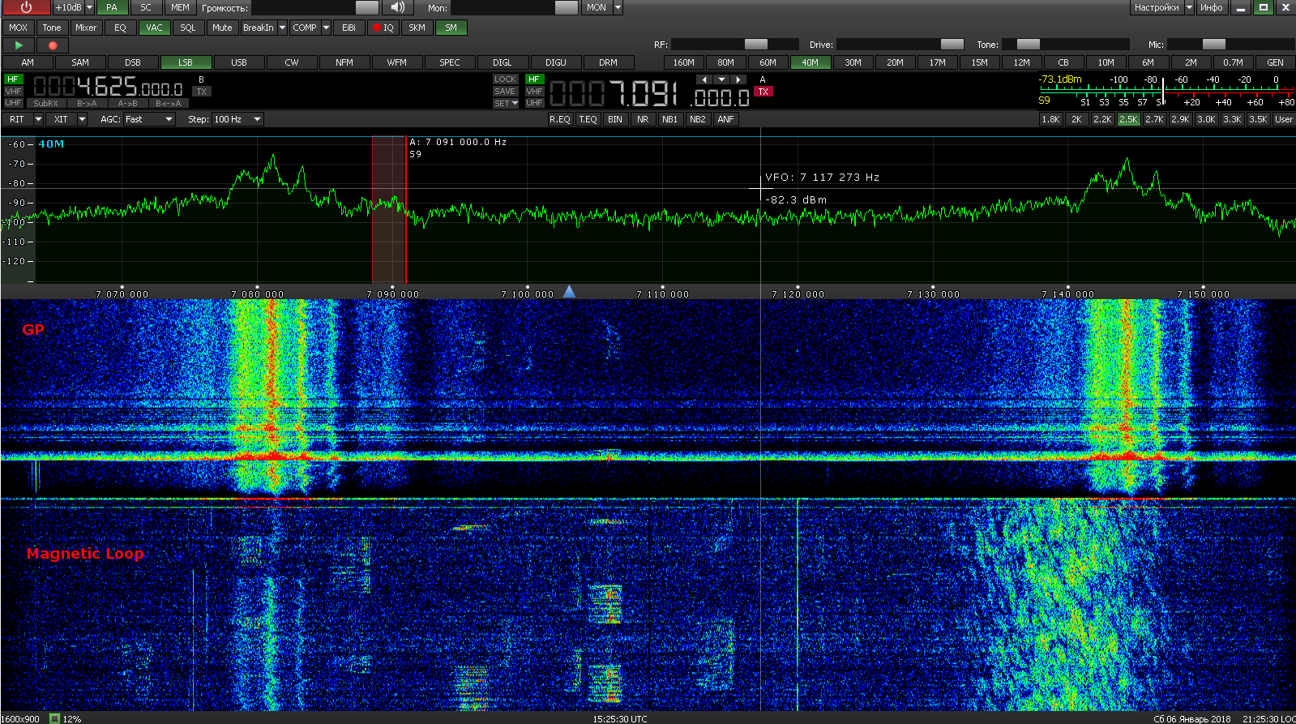1296x724 pixels.
Task: Mute audio via the speaker icon
Action: point(397,7)
